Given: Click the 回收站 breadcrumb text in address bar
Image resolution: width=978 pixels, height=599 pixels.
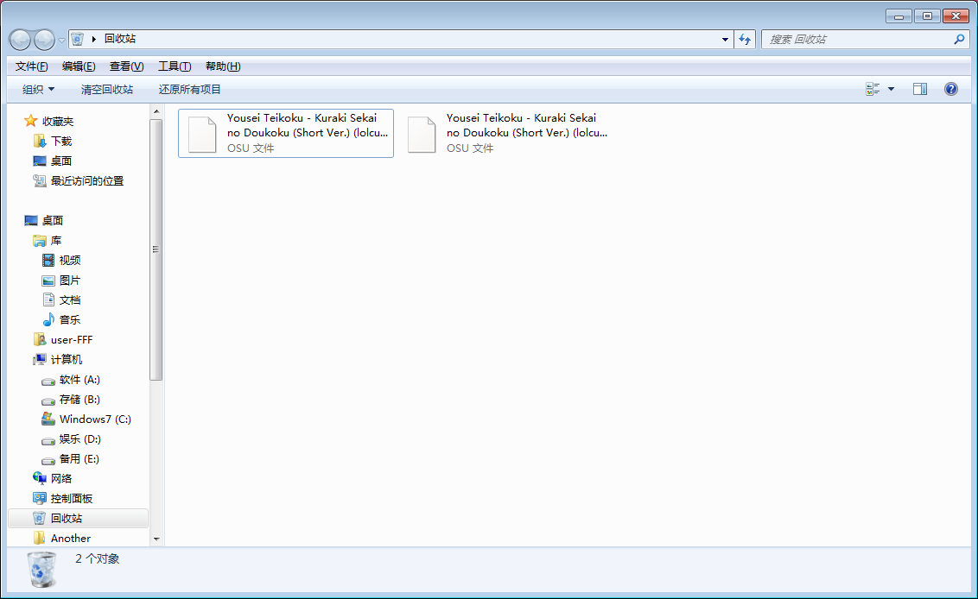Looking at the screenshot, I should [120, 39].
